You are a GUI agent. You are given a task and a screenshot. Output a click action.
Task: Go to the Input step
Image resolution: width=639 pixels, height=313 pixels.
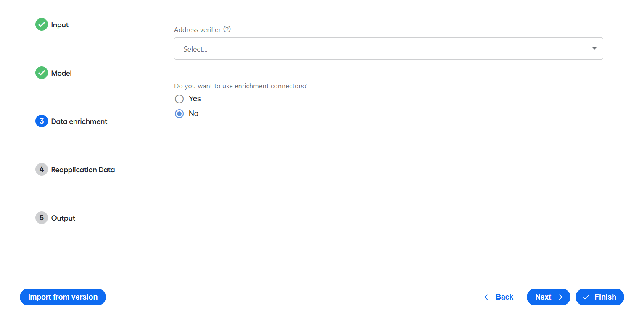60,25
